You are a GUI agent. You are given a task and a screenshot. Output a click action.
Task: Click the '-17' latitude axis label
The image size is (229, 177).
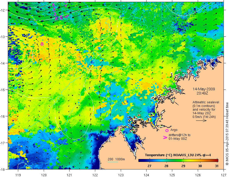3,143
